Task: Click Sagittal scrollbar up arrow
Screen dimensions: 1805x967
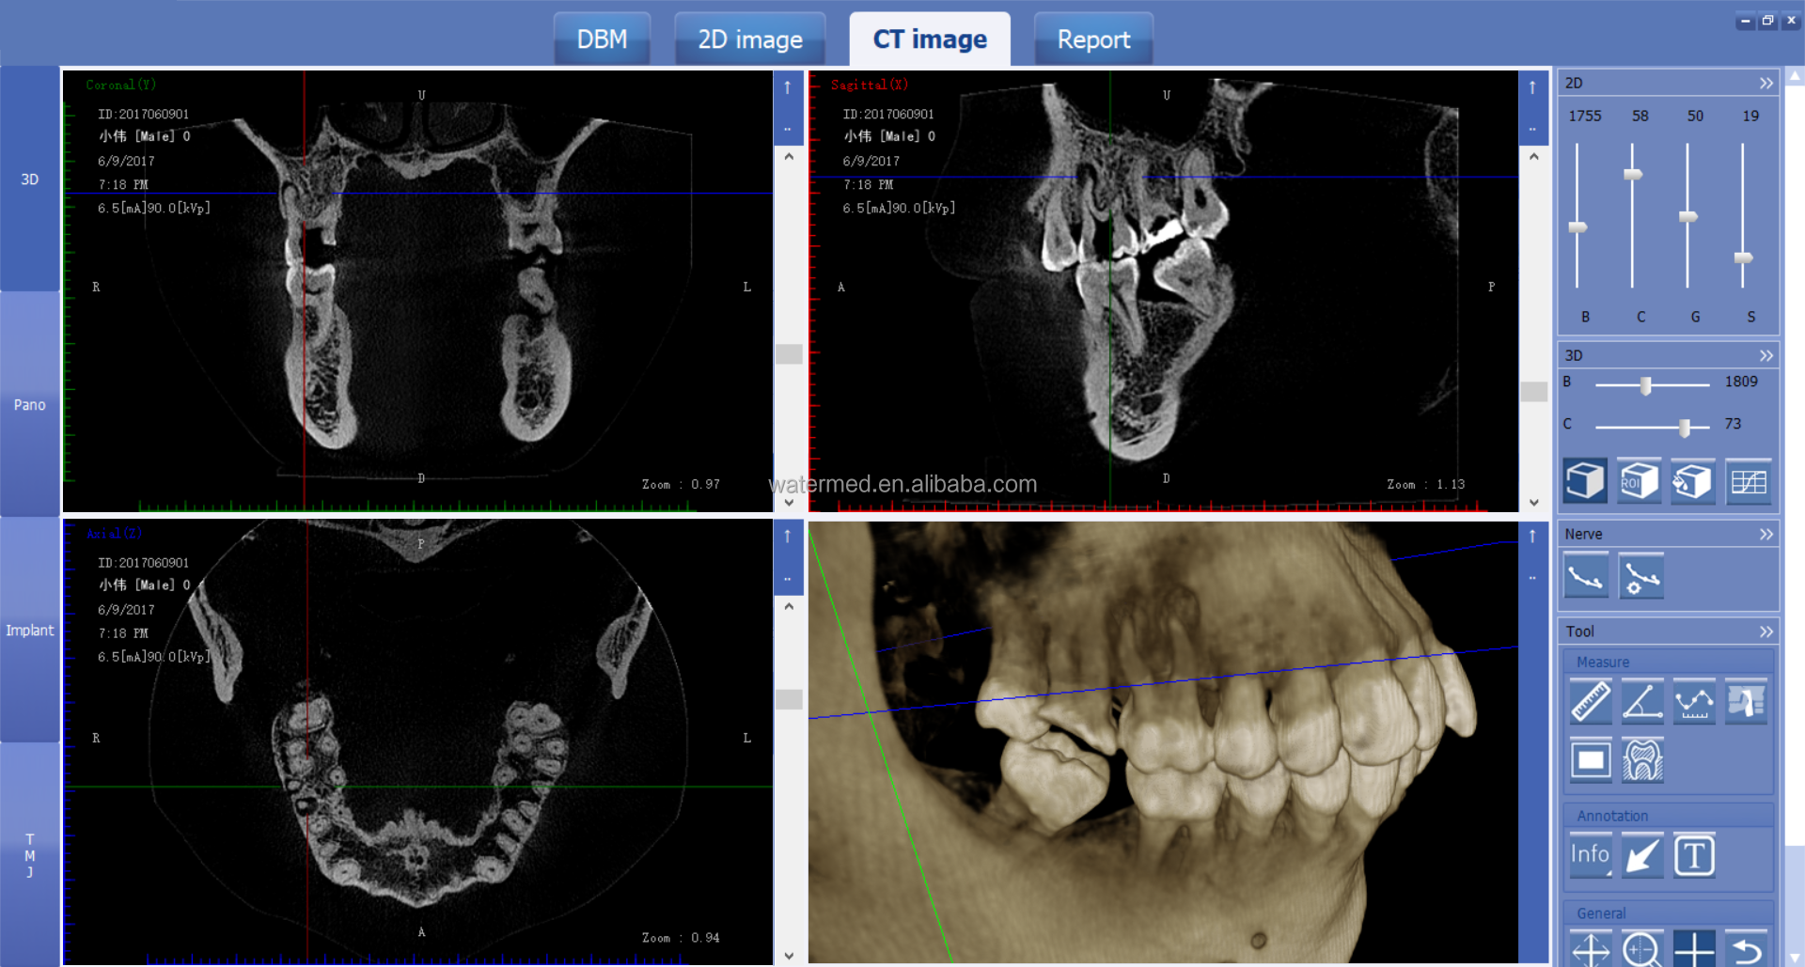Action: tap(1533, 157)
